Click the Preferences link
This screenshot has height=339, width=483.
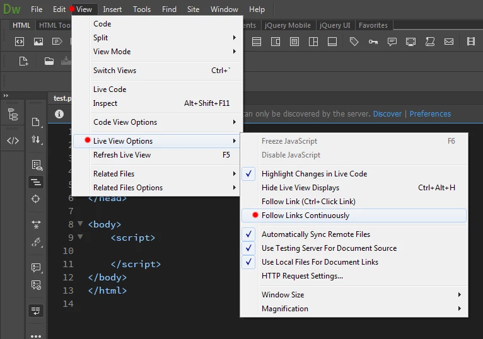coord(430,114)
